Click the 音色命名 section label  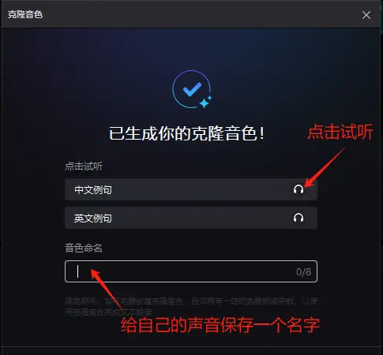click(x=84, y=248)
